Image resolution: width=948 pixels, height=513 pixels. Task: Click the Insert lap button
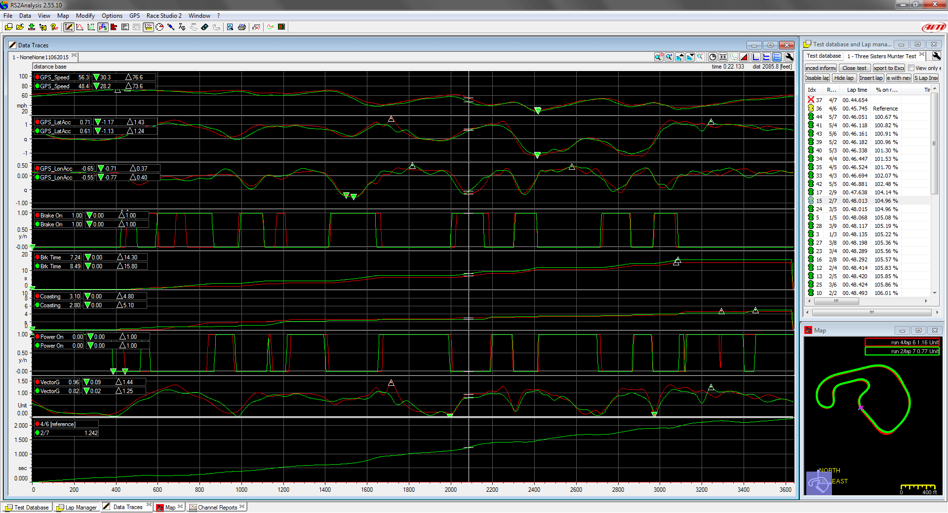tap(871, 78)
